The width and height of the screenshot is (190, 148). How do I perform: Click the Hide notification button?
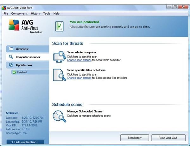coord(25,142)
